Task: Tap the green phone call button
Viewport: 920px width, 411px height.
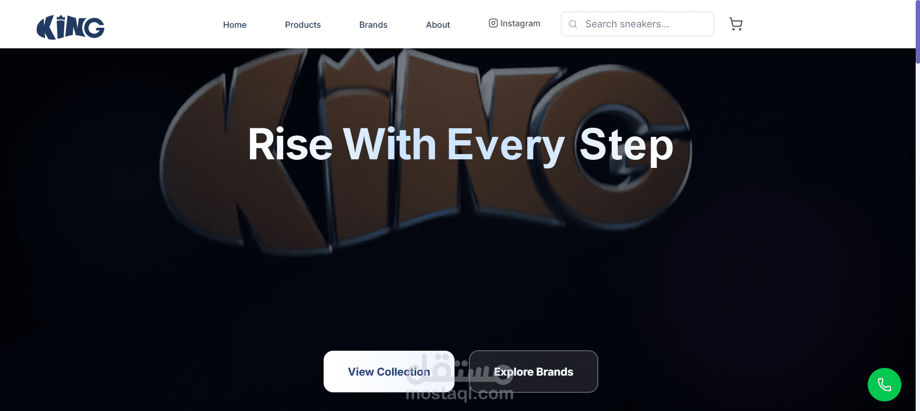Action: coord(884,385)
